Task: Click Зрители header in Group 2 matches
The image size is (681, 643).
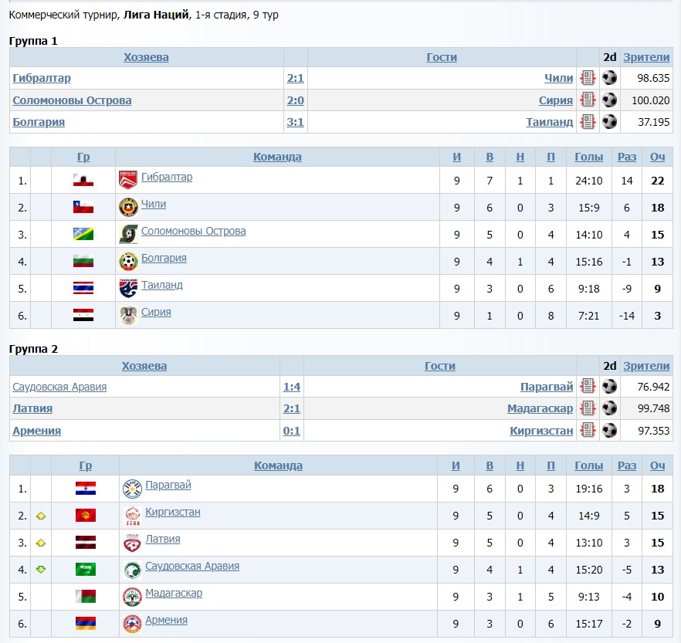Action: point(646,366)
